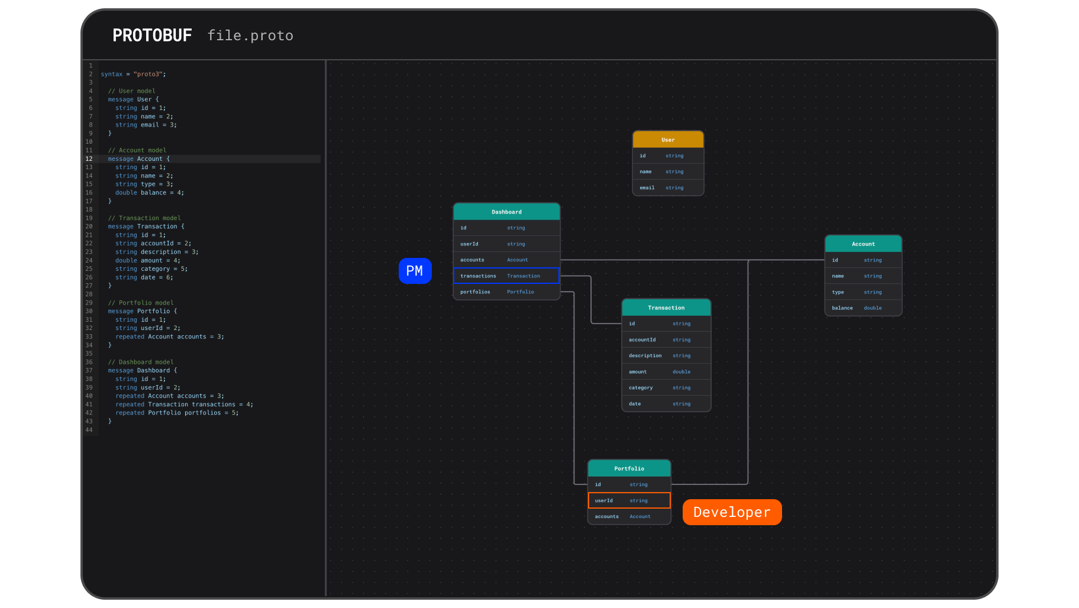This screenshot has width=1079, height=608.
Task: Click line number 12 in gutter
Action: (89, 159)
